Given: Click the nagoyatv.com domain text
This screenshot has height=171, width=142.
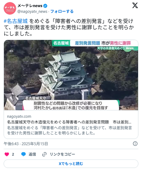Looking at the screenshot, I should click(19, 116).
